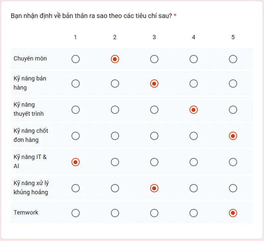264x241 pixels.
Task: Rate Chuyên môn as 5
Action: pos(233,59)
